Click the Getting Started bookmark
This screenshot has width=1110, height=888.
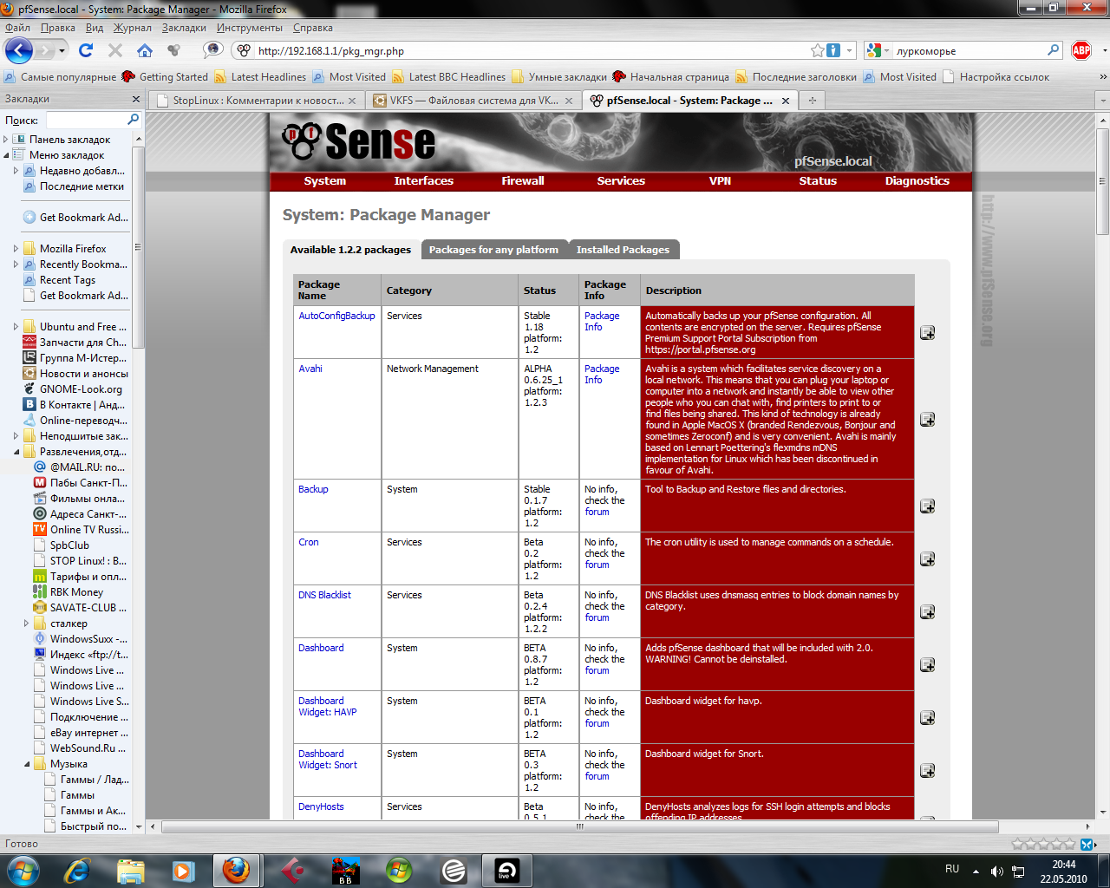tap(165, 77)
